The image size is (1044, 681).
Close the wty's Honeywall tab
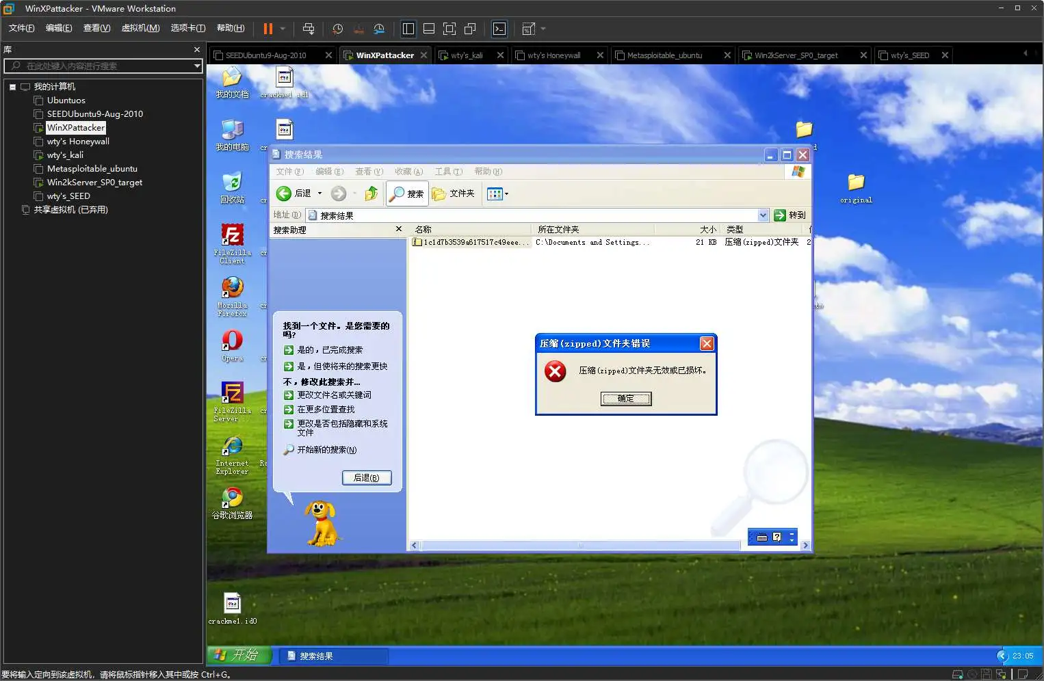point(600,55)
